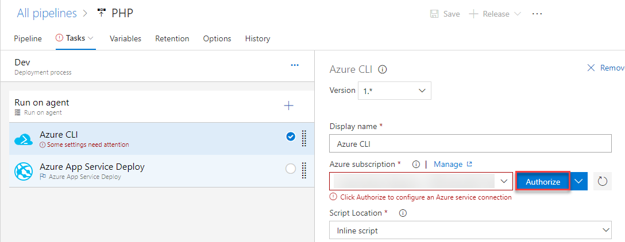The height and width of the screenshot is (242, 625).
Task: Show Azure subscription info tooltip icon
Action: tap(416, 165)
